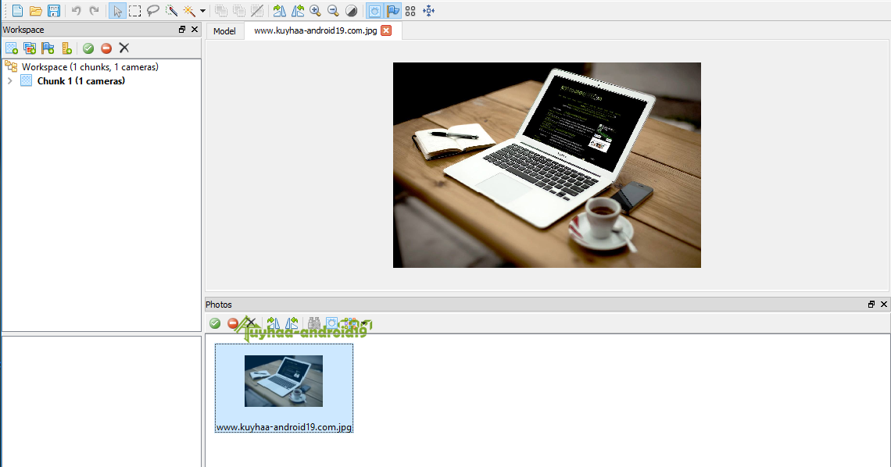891x467 pixels.
Task: Select the Free-Form Selection lasso tool
Action: click(x=152, y=10)
